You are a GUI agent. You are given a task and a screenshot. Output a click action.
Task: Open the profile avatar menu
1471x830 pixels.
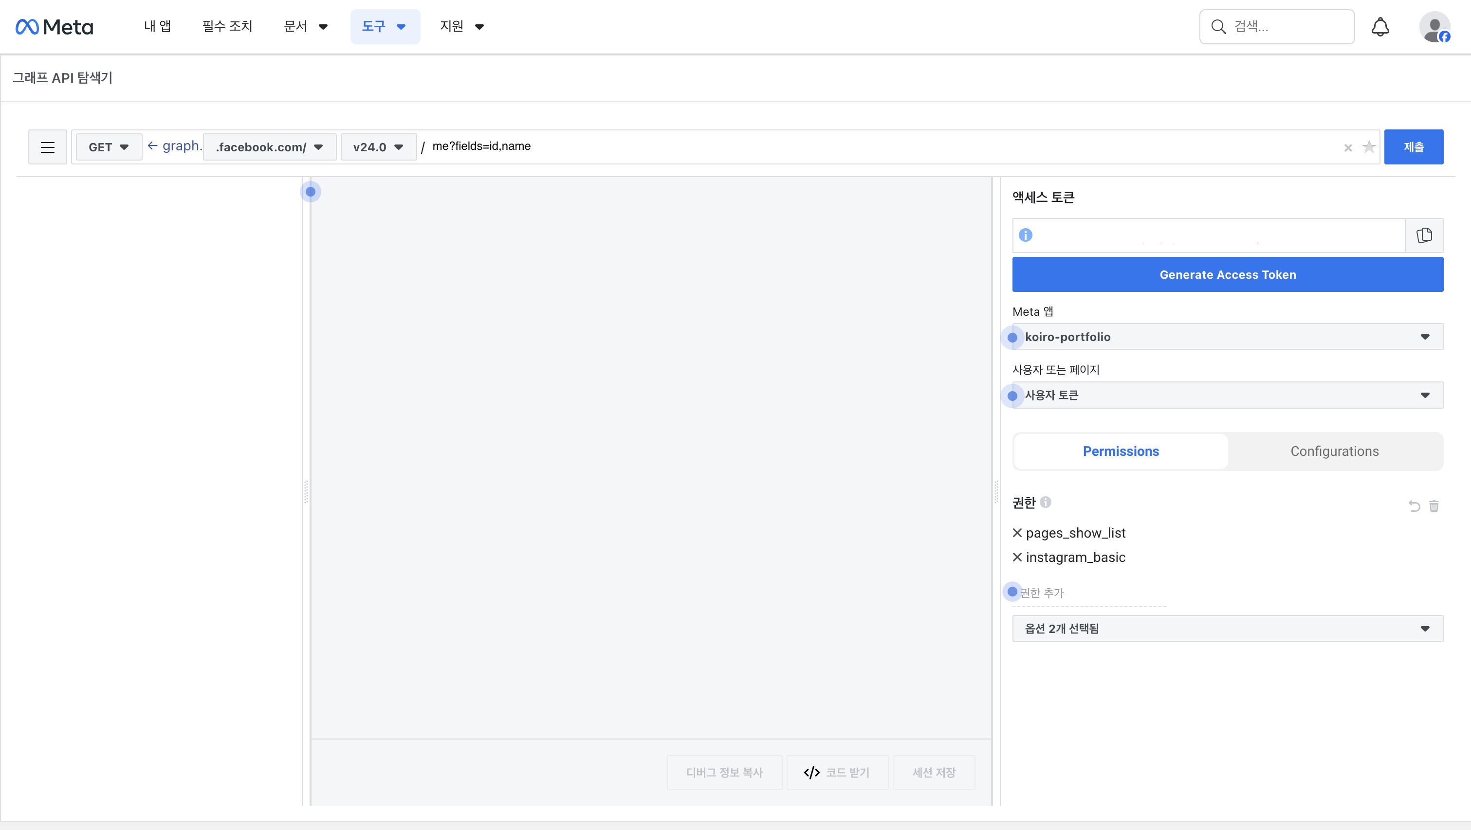click(1434, 27)
